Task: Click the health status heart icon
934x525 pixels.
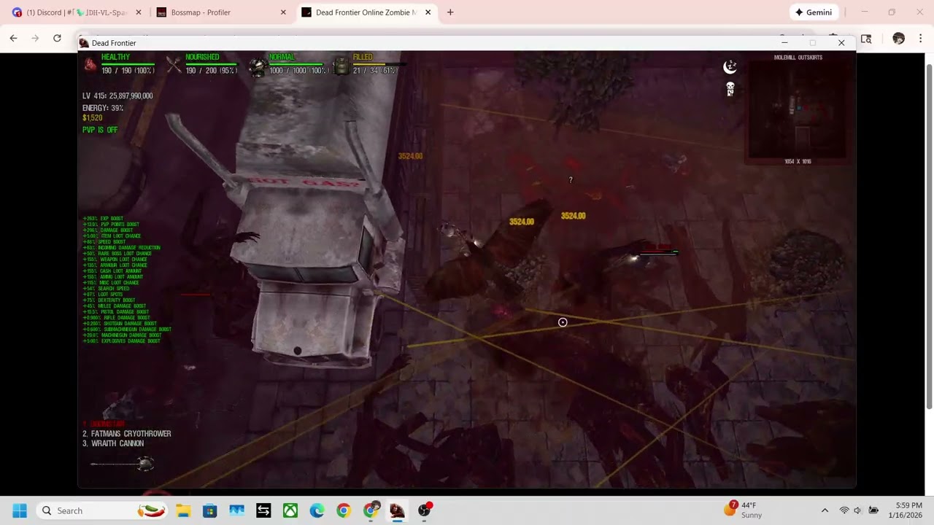Action: point(90,66)
